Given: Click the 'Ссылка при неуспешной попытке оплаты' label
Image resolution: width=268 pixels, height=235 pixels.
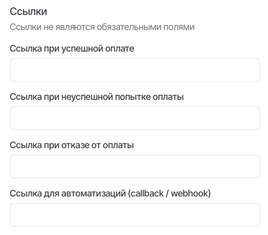Looking at the screenshot, I should point(97,97).
